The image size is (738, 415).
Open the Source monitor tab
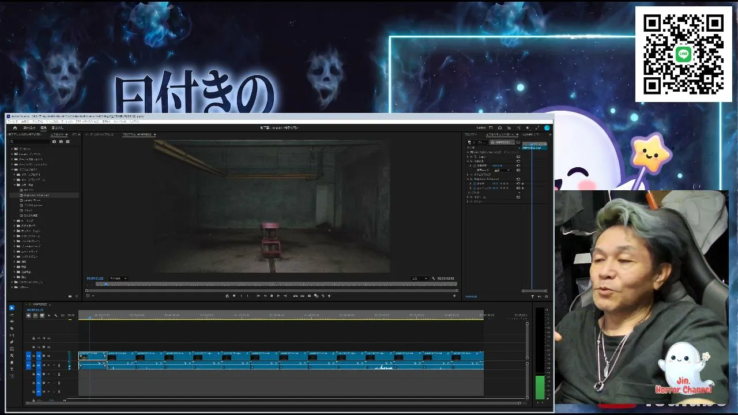(x=99, y=135)
